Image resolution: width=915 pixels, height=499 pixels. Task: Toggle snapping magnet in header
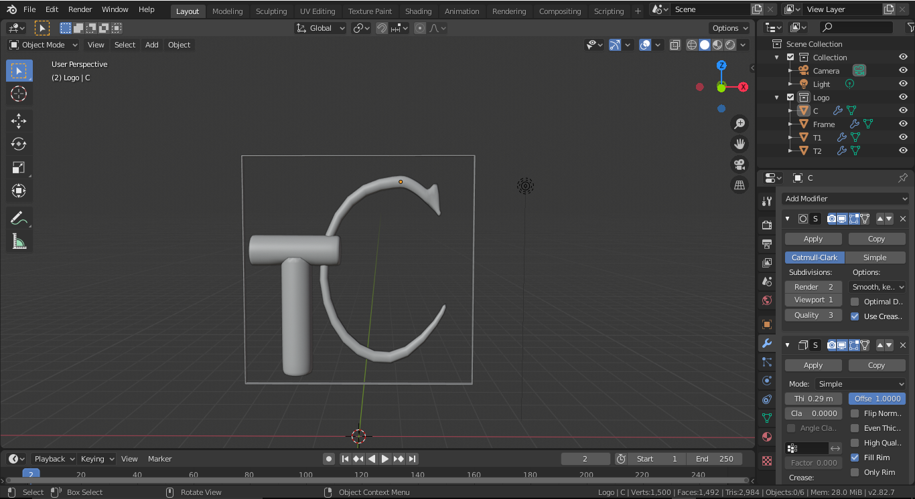[382, 28]
